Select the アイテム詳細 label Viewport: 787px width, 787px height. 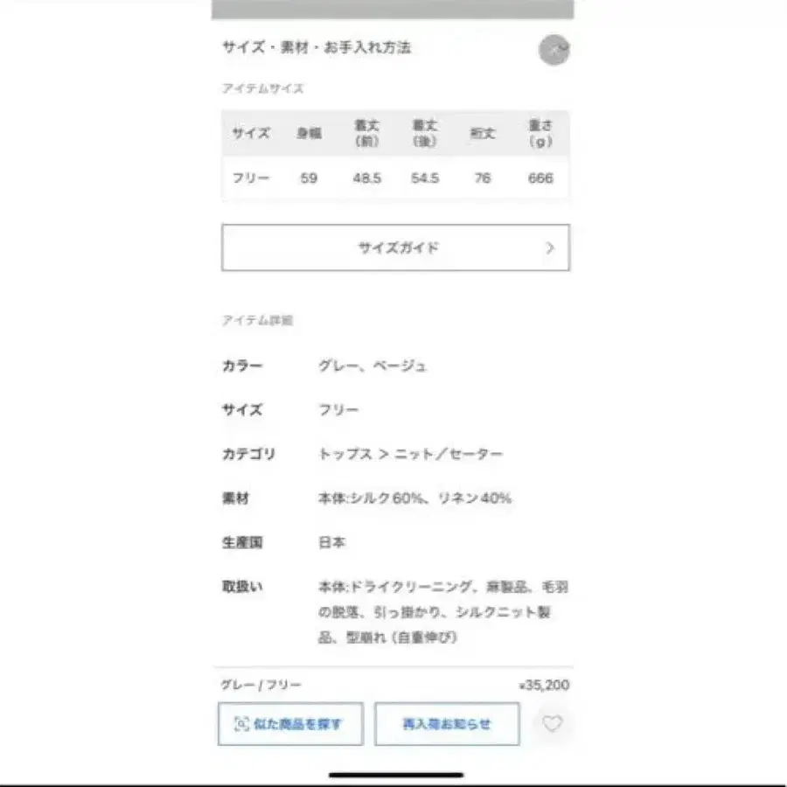click(257, 320)
